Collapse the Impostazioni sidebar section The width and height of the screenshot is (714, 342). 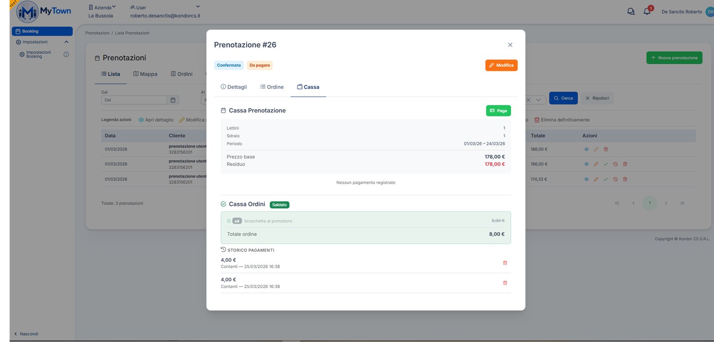(x=66, y=42)
